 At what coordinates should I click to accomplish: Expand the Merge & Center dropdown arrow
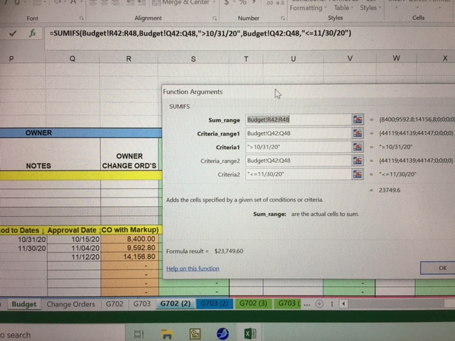[214, 2]
